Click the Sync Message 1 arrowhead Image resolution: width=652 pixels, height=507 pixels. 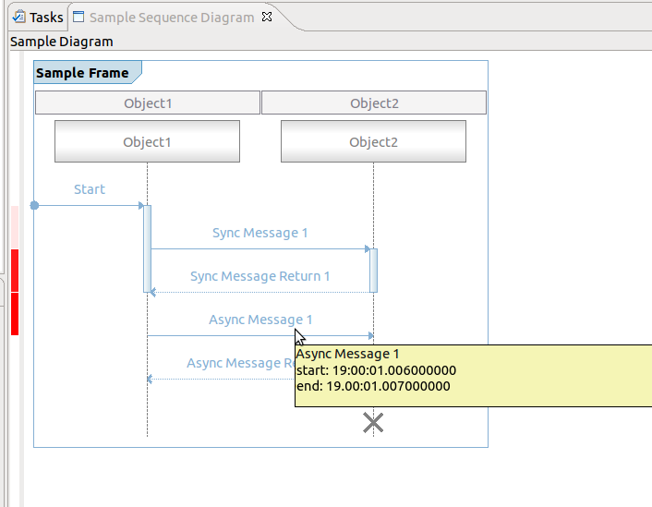(368, 248)
